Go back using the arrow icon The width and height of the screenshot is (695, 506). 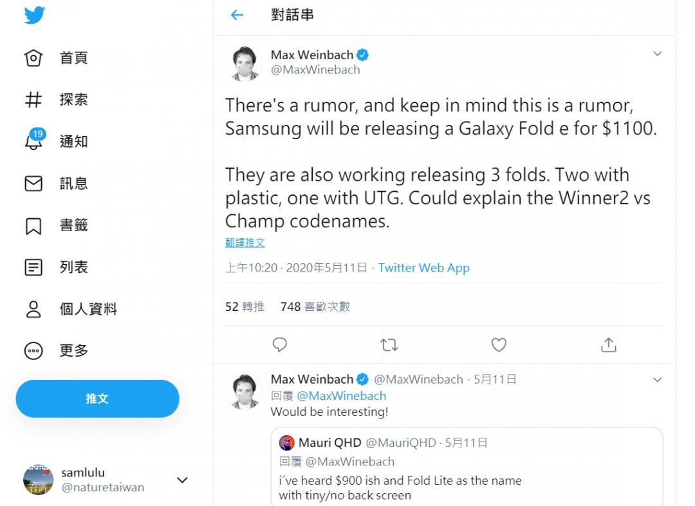237,15
